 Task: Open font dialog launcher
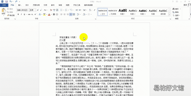[x=58, y=19]
